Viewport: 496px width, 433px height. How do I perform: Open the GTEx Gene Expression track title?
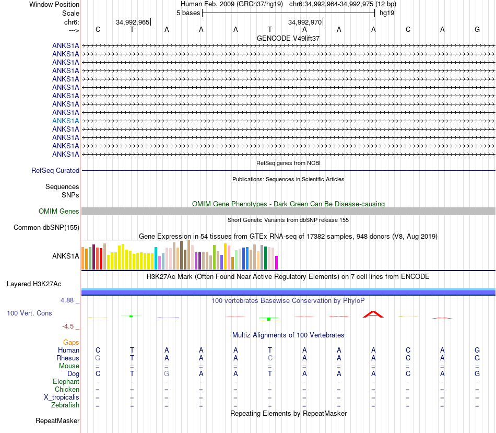point(288,237)
